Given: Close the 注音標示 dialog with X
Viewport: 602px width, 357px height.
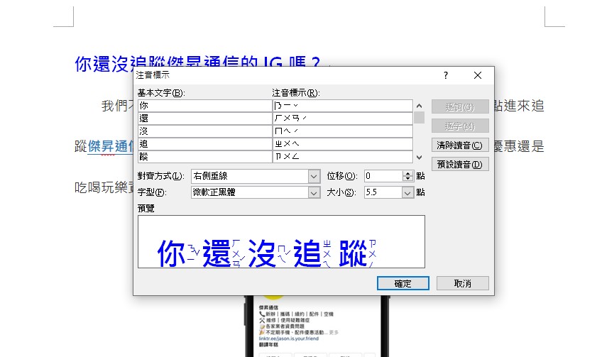Looking at the screenshot, I should tap(478, 75).
